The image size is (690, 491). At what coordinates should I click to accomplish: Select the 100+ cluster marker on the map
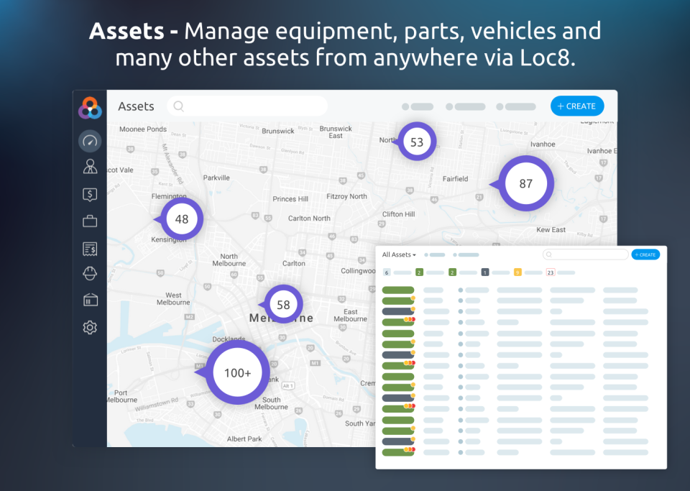click(237, 372)
